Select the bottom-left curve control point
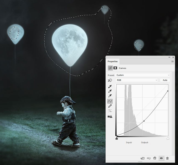The height and width of the screenshot is (165, 178). (117, 136)
